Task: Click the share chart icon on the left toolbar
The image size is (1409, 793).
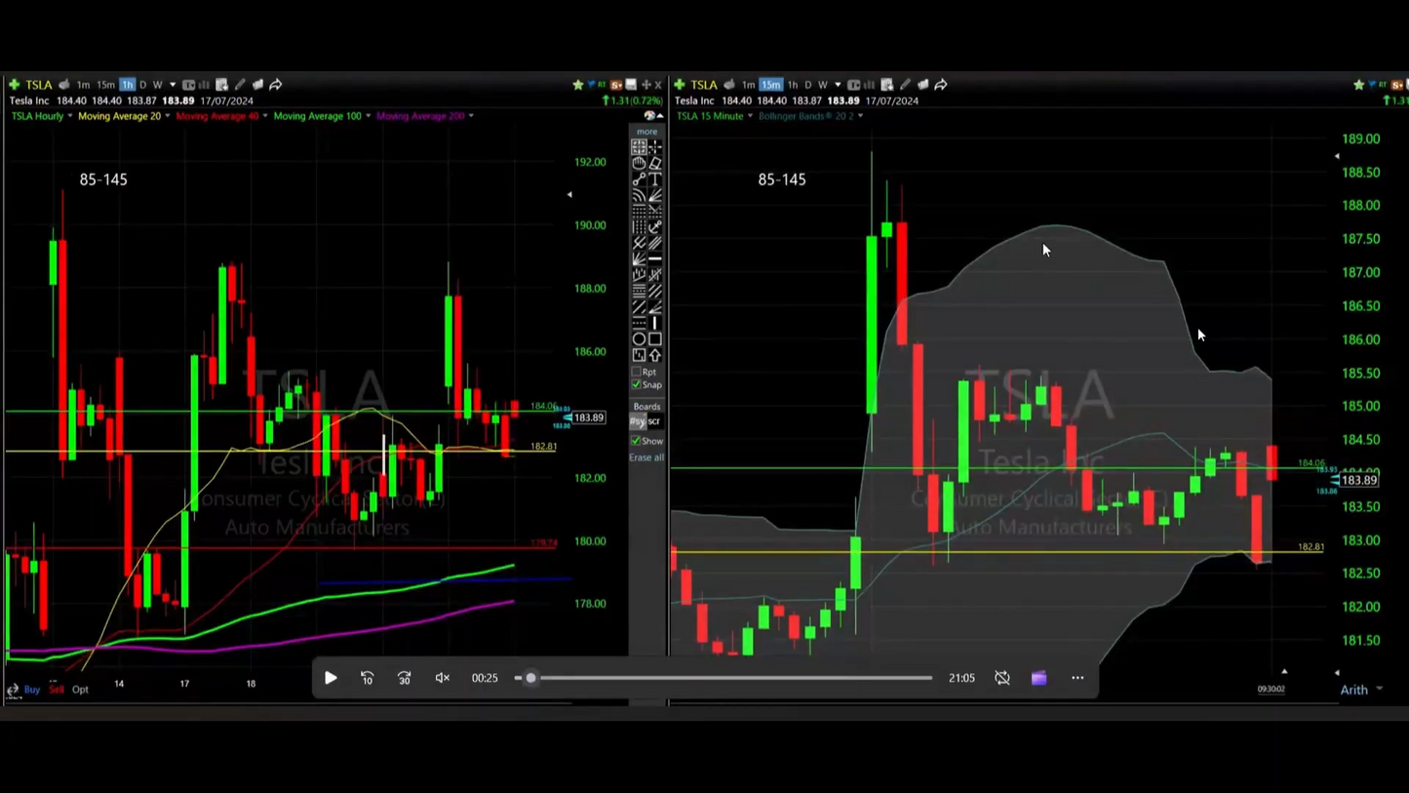Action: click(276, 85)
